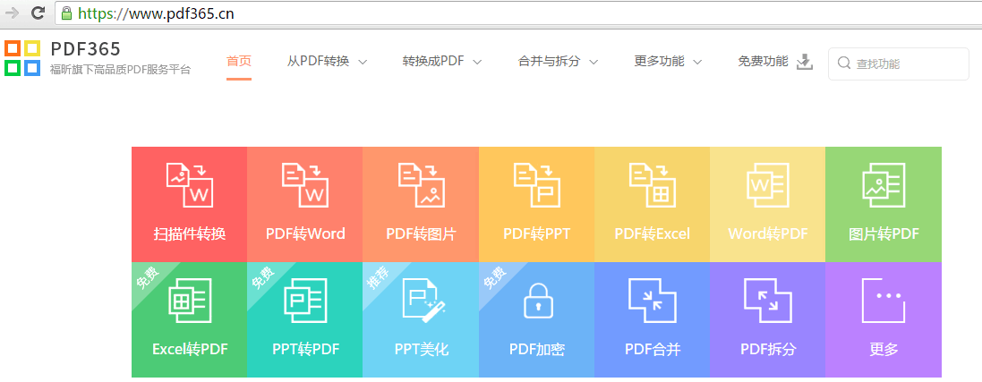The height and width of the screenshot is (382, 982).
Task: Open the PDF转PPT tool icon
Action: 537,184
